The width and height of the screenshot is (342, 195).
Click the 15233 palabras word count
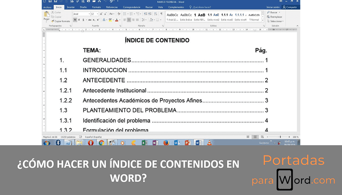point(68,137)
